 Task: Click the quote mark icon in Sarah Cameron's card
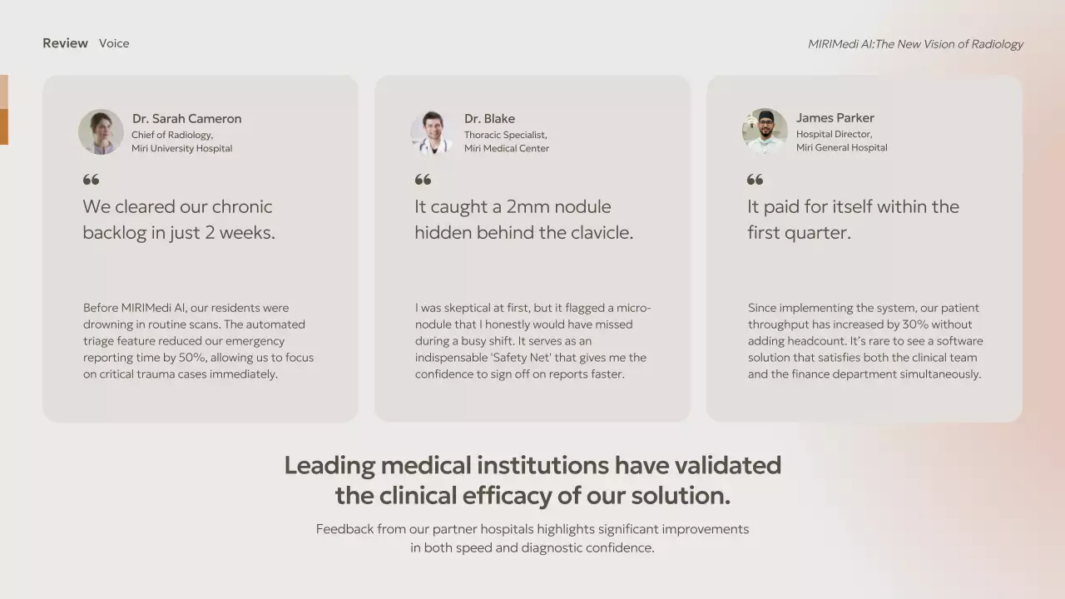[x=91, y=180]
